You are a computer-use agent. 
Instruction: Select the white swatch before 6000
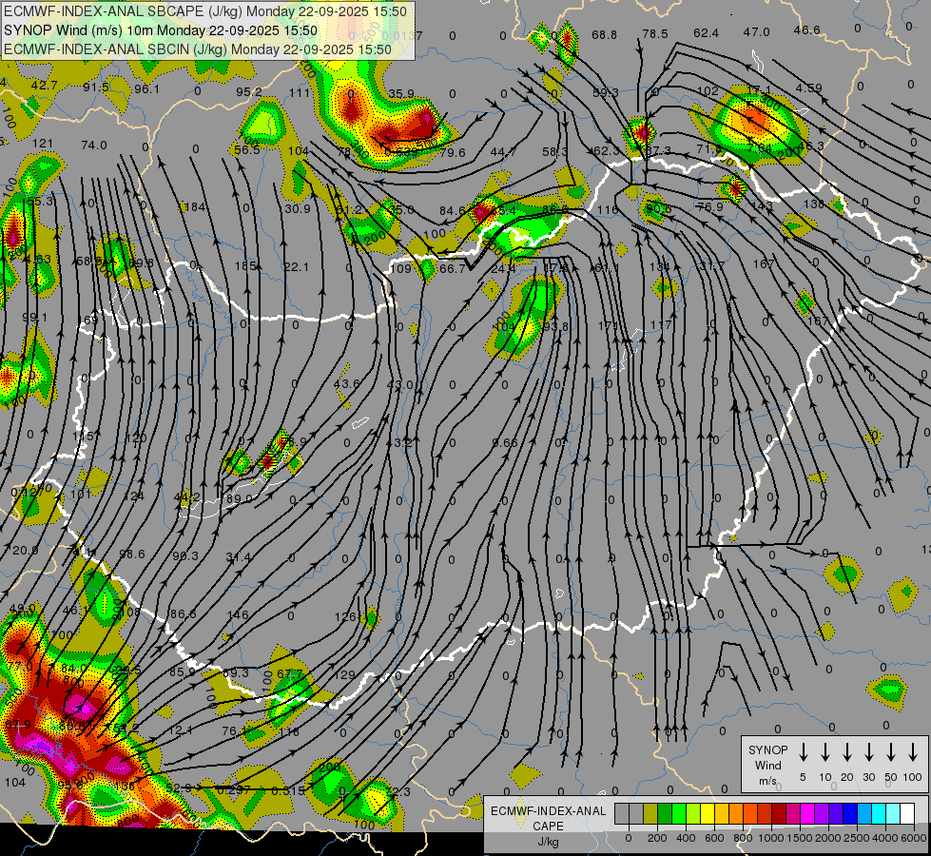[x=907, y=813]
